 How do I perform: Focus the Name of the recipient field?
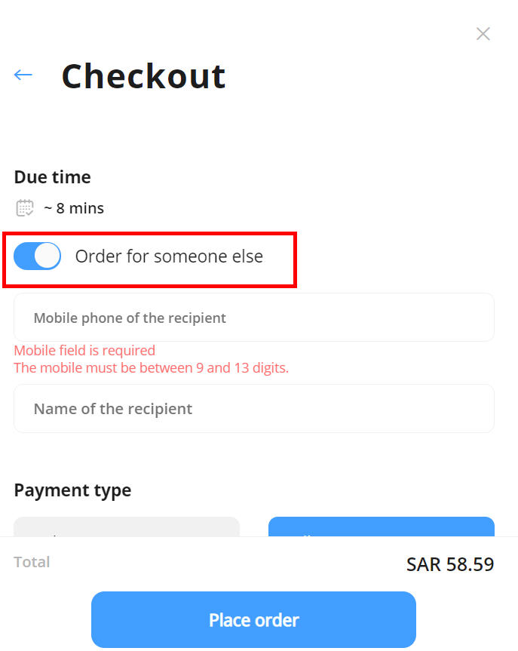click(254, 409)
